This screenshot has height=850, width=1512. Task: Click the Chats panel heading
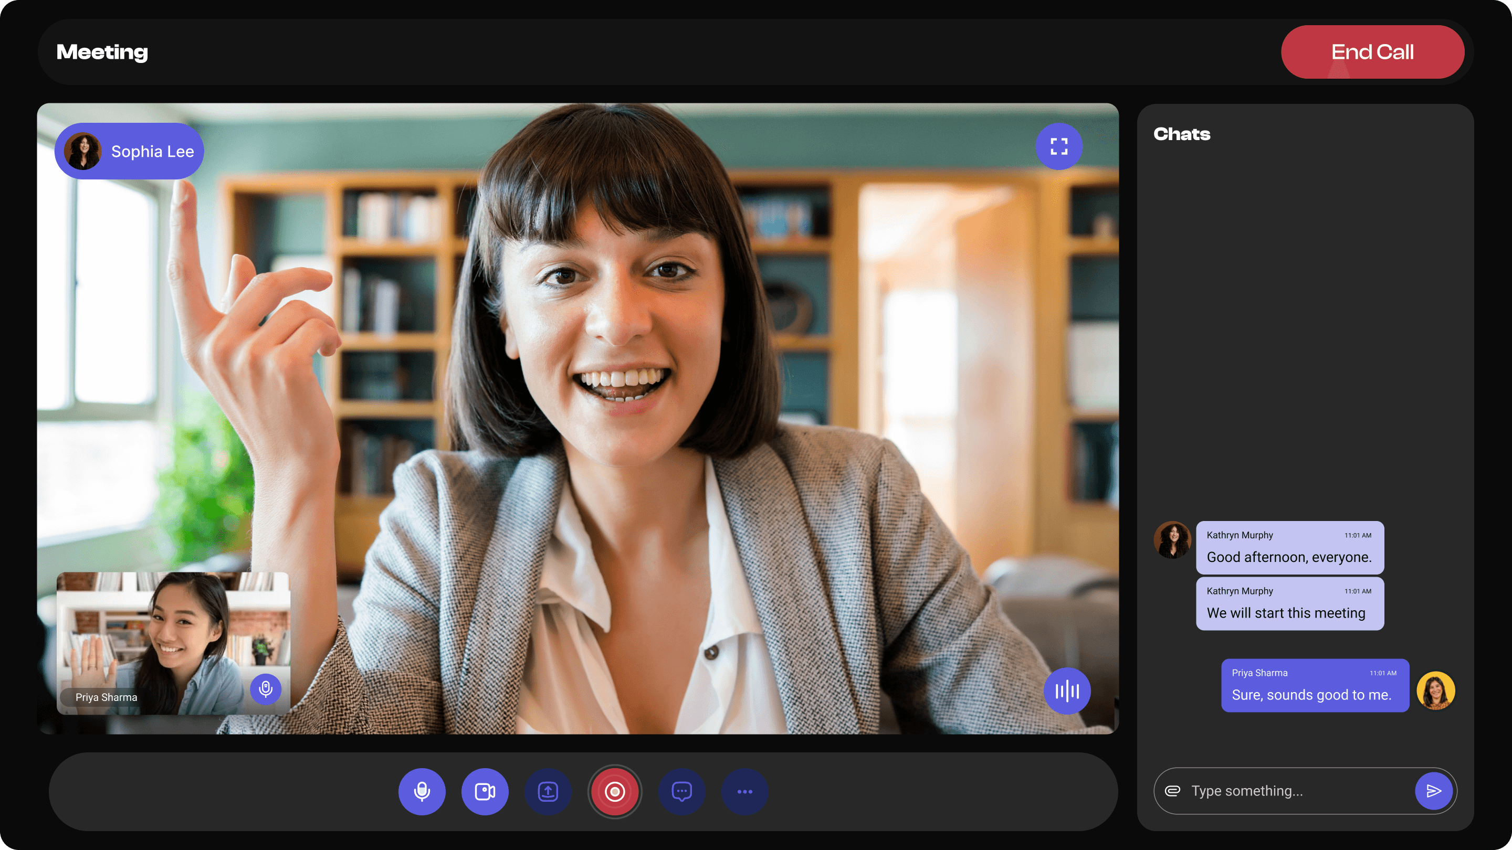point(1182,134)
